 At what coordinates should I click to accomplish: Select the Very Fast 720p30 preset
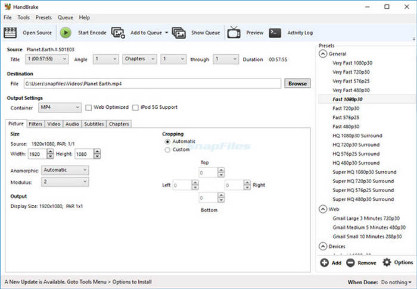pyautogui.click(x=351, y=72)
